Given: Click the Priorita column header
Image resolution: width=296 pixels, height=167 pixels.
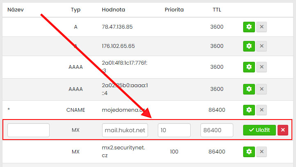Looking at the screenshot, I should (174, 9).
